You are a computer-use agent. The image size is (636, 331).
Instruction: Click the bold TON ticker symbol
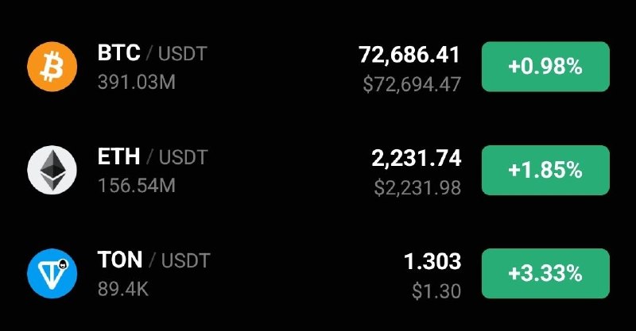tap(120, 260)
